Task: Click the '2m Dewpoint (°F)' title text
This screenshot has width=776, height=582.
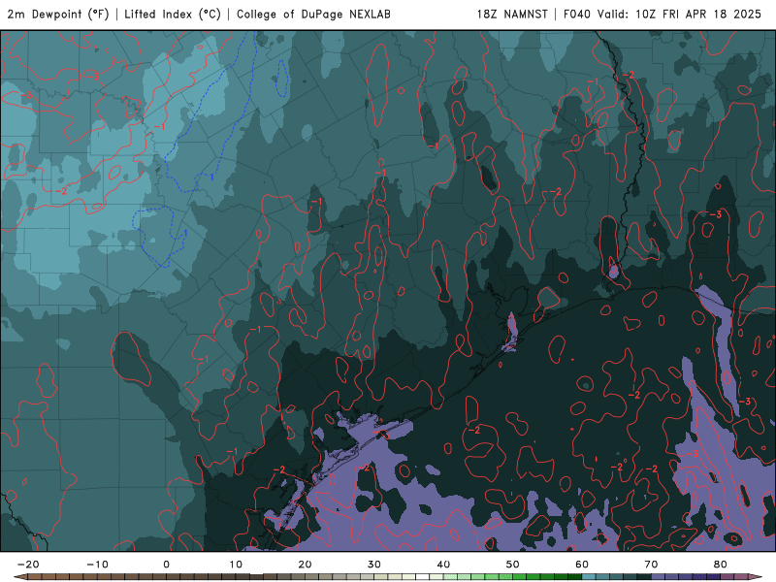Action: pyautogui.click(x=58, y=14)
